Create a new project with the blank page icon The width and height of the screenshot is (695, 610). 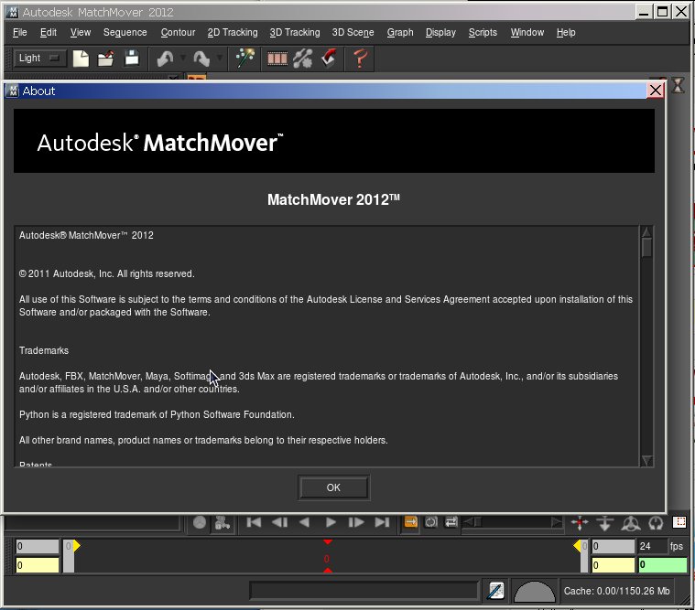click(81, 59)
